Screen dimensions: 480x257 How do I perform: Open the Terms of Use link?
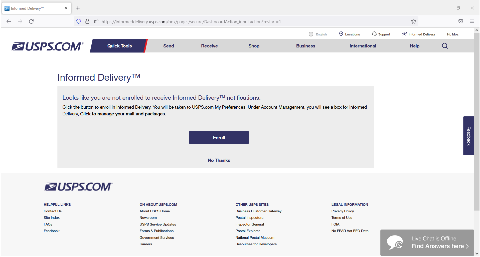342,218
